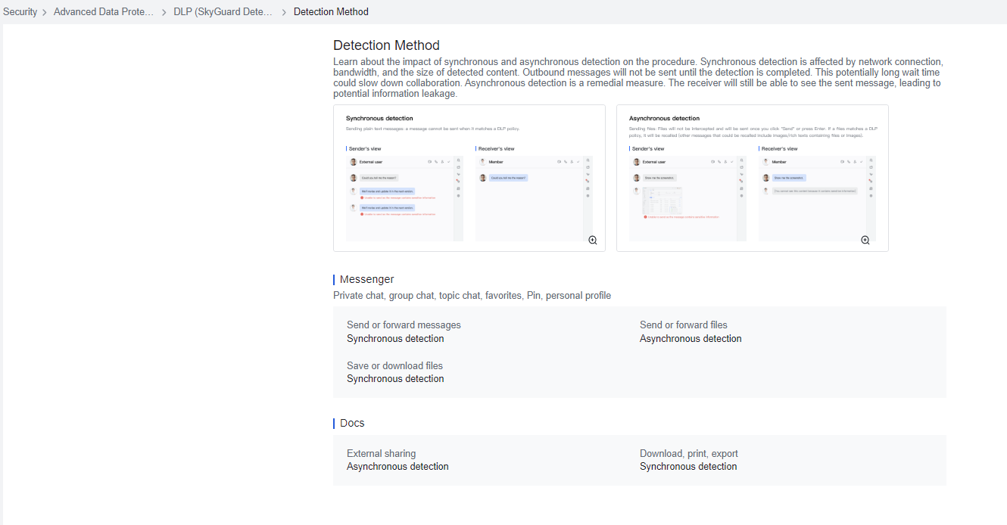Click the phone call icon beside External user
The width and height of the screenshot is (1007, 525).
coord(435,162)
